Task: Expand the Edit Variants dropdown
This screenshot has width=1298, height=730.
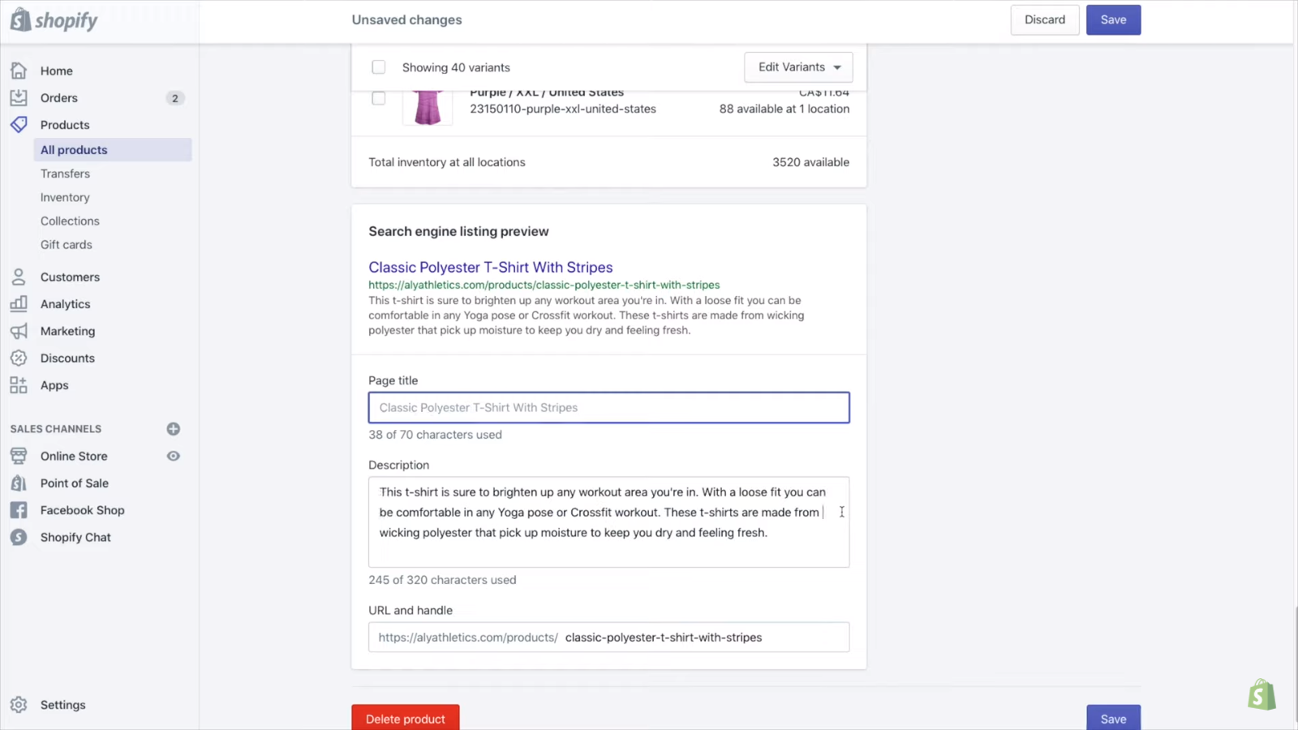Action: click(798, 67)
